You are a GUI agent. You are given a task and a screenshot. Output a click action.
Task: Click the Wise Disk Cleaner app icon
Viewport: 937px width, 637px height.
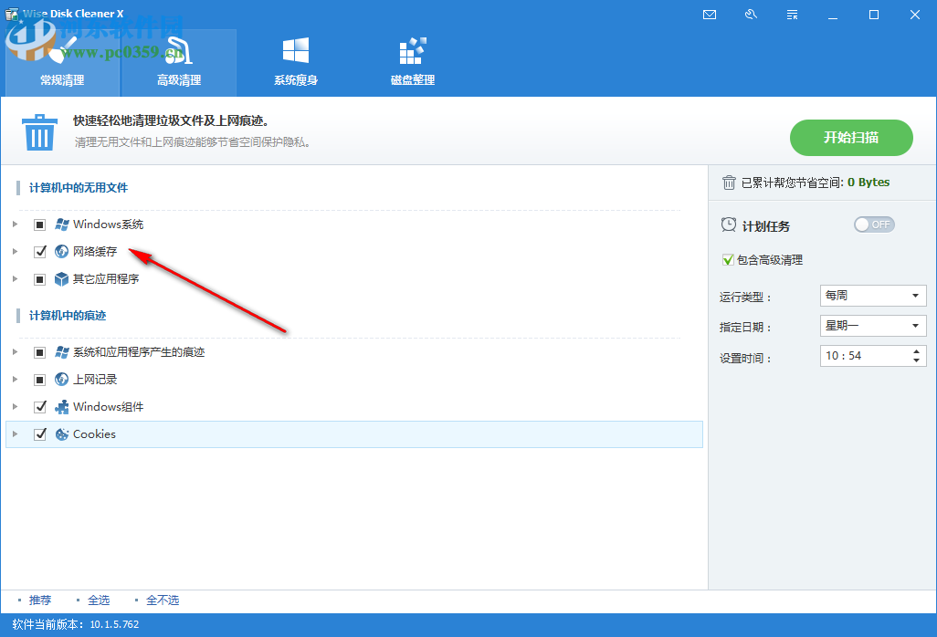pyautogui.click(x=11, y=14)
